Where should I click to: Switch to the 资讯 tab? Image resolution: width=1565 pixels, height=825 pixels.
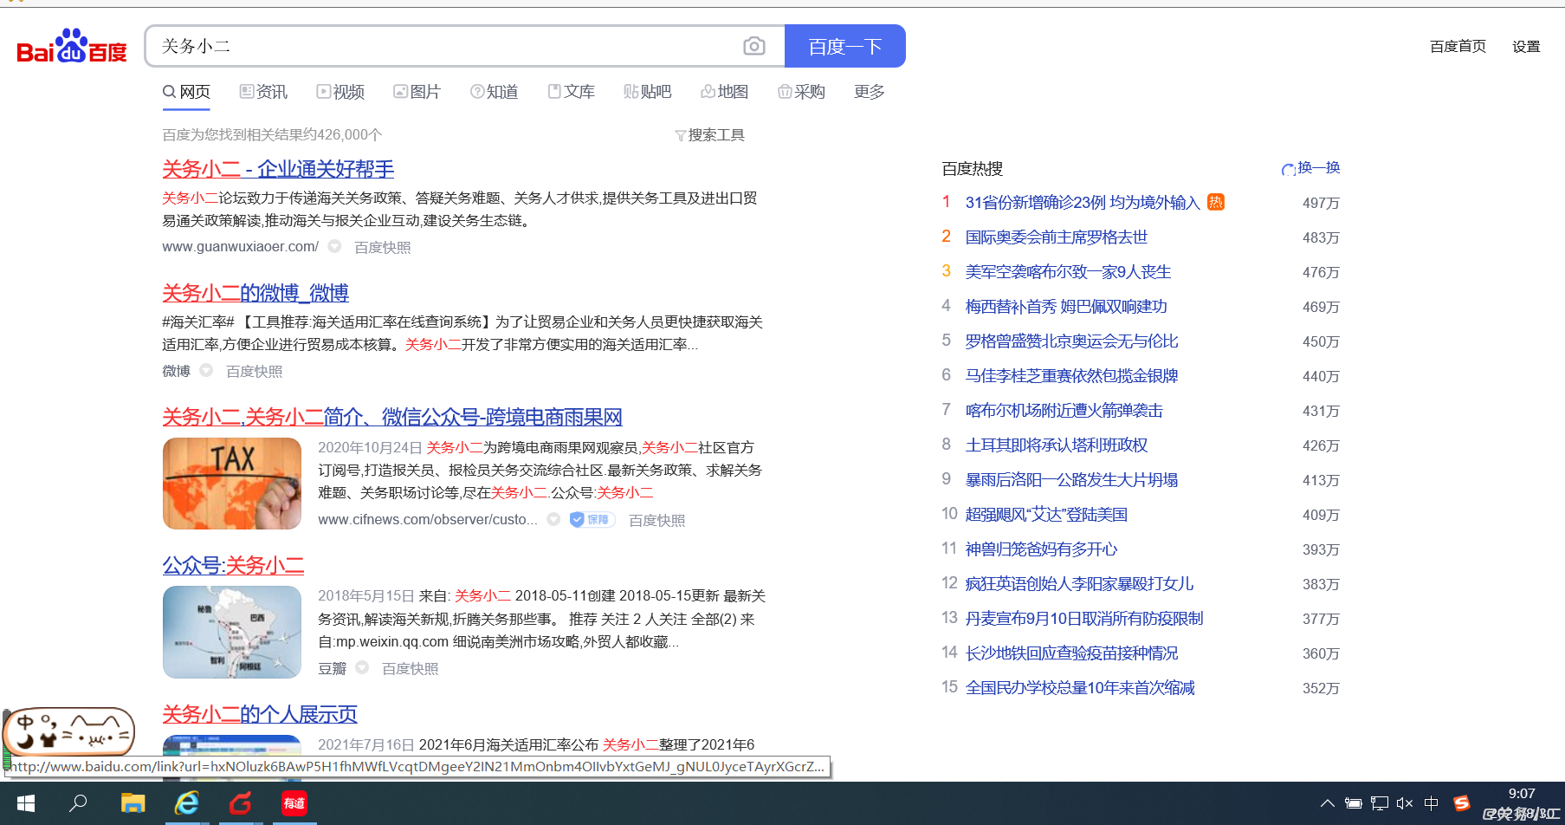click(263, 92)
